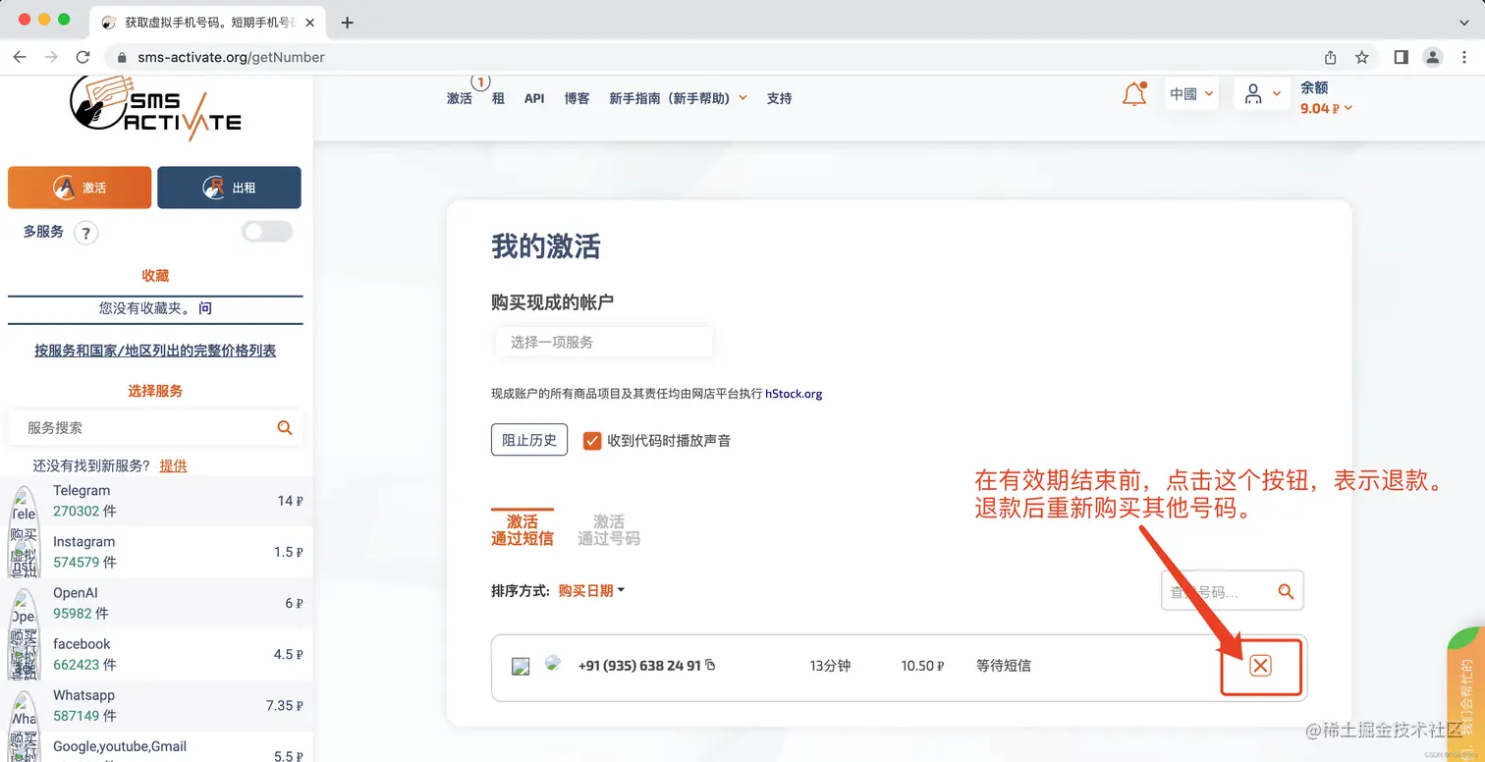Open the hStock.org link
This screenshot has width=1485, height=762.
coord(794,394)
